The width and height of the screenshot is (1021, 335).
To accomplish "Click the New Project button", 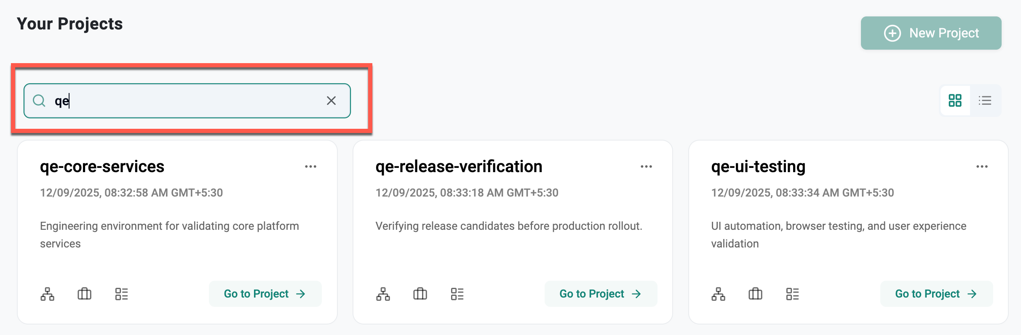I will [x=931, y=33].
